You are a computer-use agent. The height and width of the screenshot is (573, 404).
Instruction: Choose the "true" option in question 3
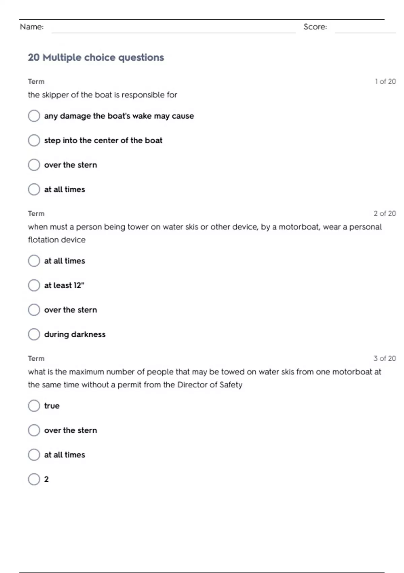point(34,406)
